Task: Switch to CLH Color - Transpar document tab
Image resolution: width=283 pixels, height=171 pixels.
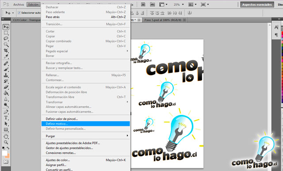Action: (27, 20)
